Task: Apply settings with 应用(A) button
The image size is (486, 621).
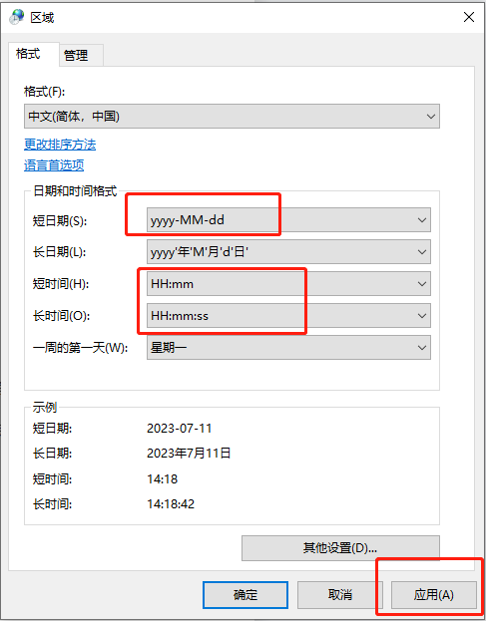Action: point(434,594)
